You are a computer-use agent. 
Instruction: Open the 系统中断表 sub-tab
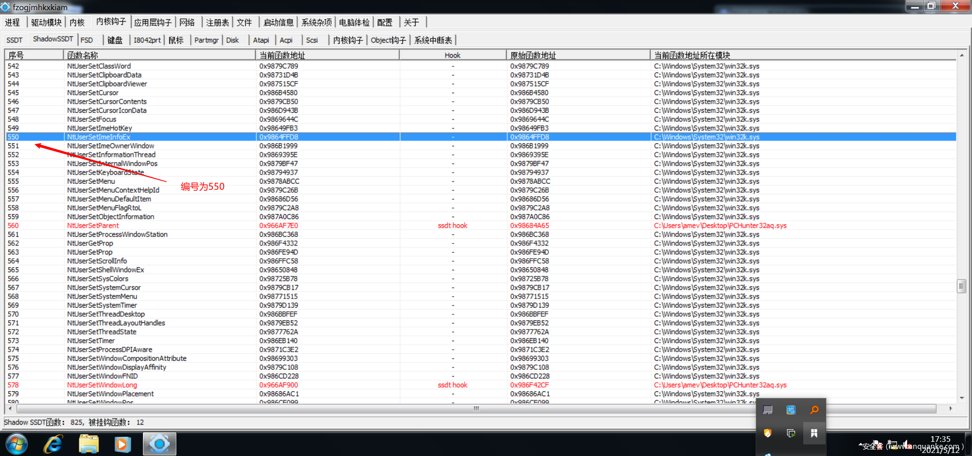[x=433, y=40]
